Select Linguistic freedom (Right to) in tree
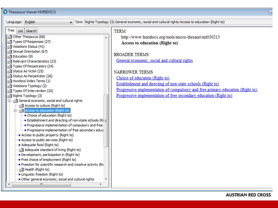This screenshot has width=278, height=208. [x=42, y=174]
